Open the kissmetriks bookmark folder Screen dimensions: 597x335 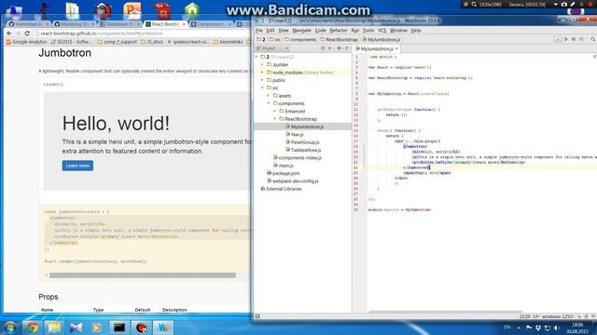pos(228,42)
